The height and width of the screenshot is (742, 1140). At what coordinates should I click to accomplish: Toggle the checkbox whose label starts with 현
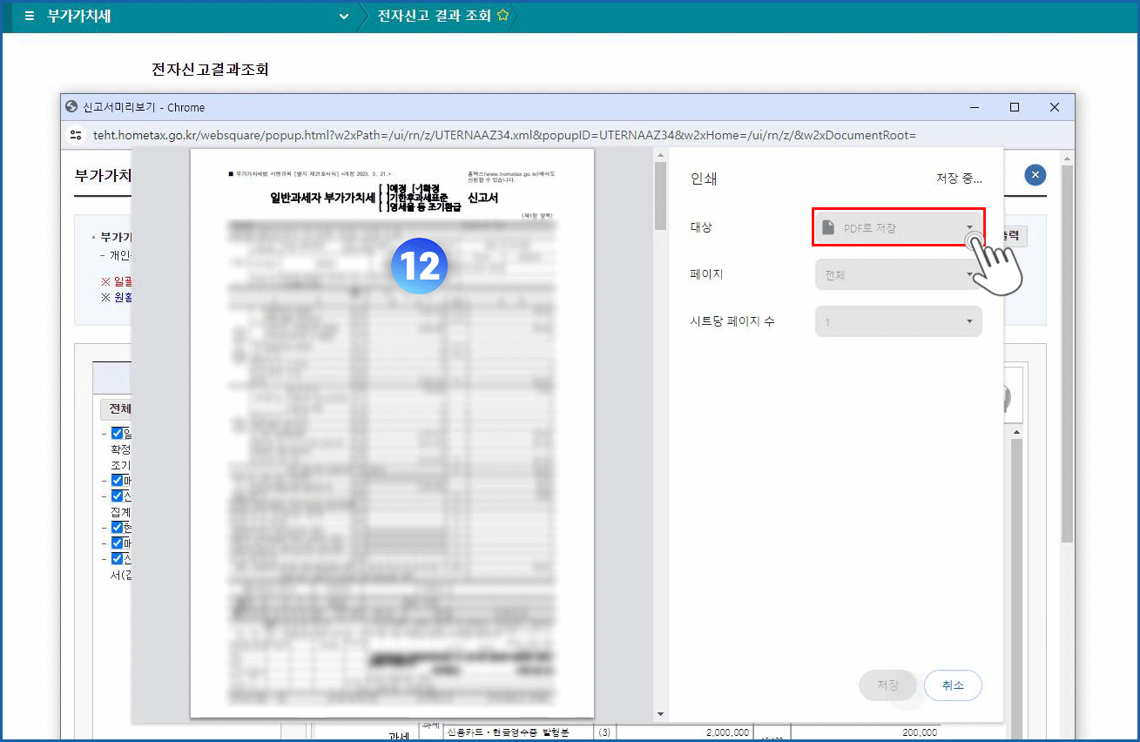[118, 528]
